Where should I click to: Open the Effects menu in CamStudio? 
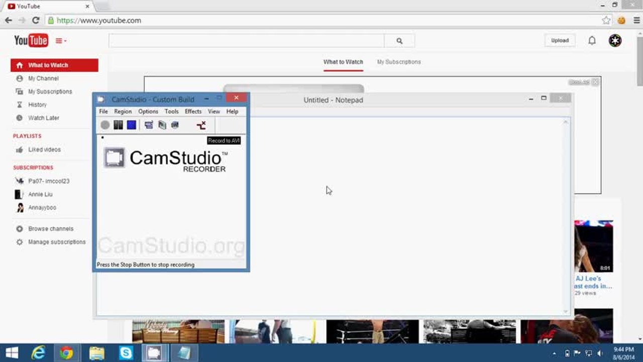pyautogui.click(x=193, y=112)
